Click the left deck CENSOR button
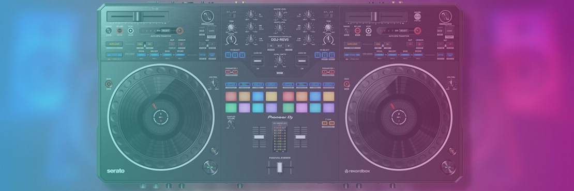This screenshot has height=191, width=574. click(x=181, y=44)
